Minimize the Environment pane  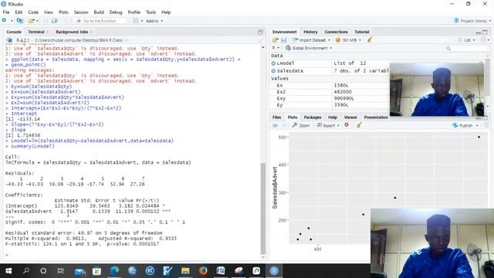pyautogui.click(x=479, y=32)
